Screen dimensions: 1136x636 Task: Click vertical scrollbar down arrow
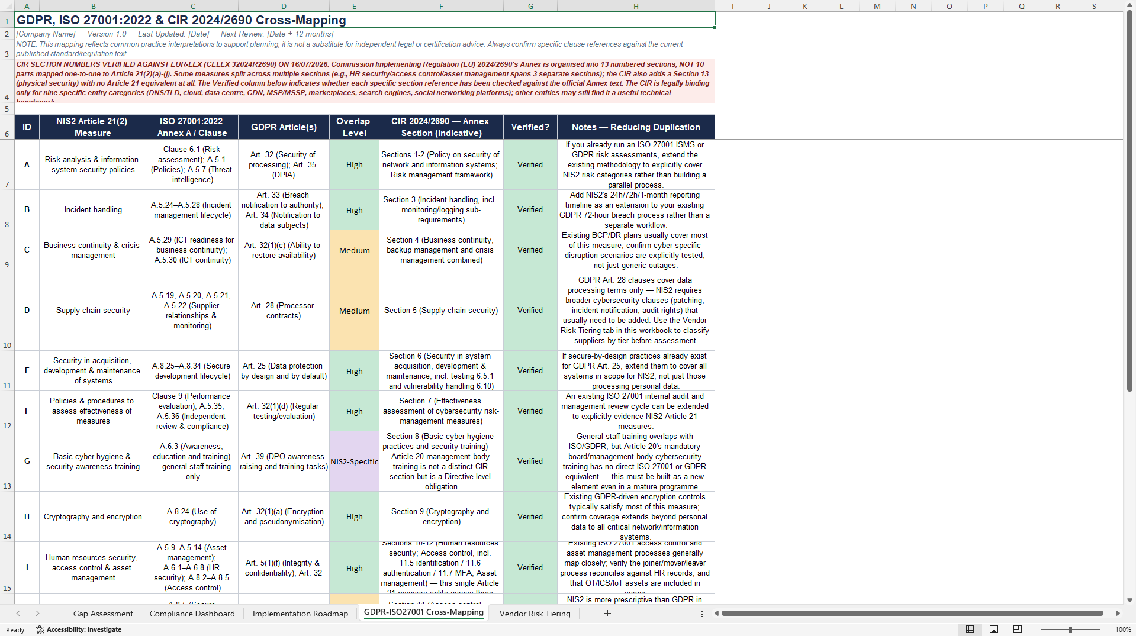point(1129,600)
